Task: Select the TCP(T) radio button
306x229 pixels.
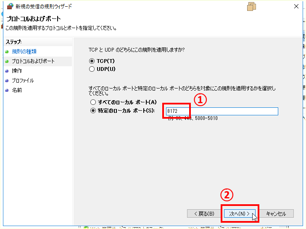Action: click(92, 61)
